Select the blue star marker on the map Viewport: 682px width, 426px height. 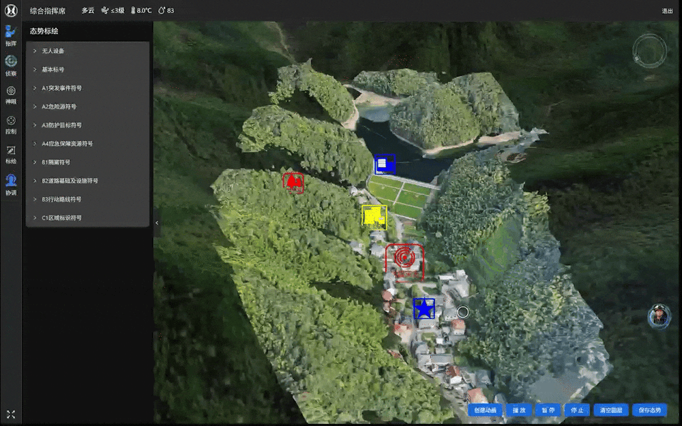(424, 309)
